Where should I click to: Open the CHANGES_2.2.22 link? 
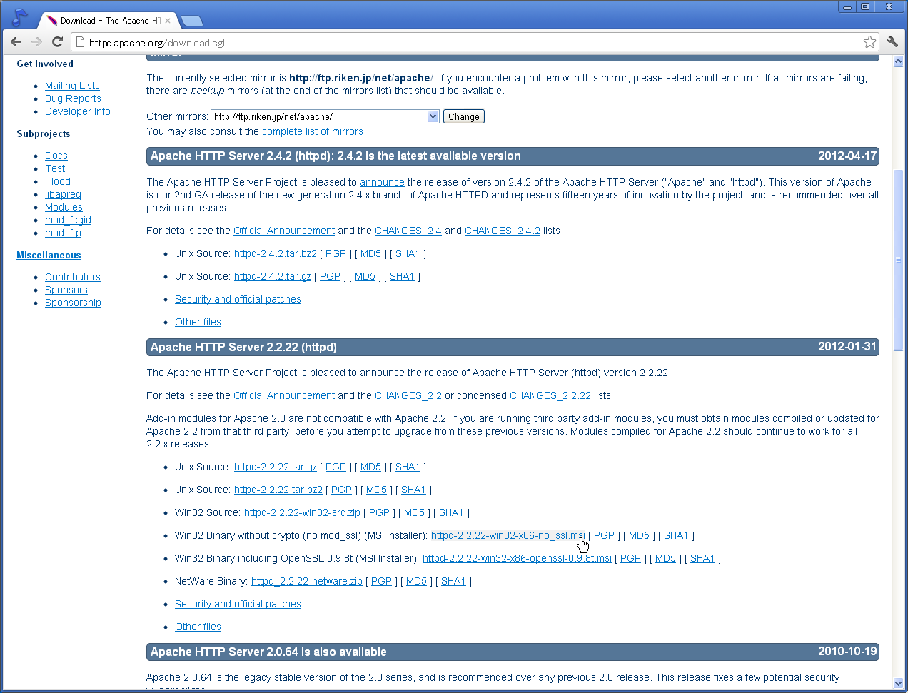coord(550,395)
